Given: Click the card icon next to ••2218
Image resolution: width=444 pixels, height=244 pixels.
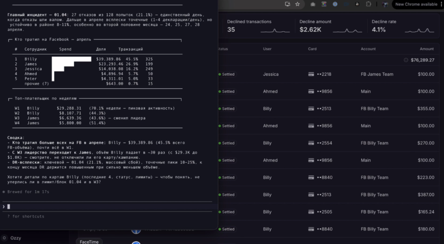Looking at the screenshot, I should tap(311, 74).
